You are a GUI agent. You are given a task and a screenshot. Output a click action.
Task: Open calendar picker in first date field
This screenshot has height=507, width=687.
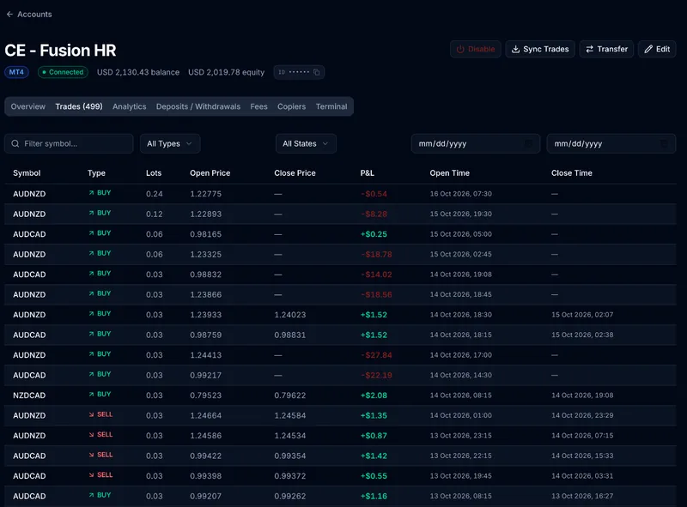(529, 143)
